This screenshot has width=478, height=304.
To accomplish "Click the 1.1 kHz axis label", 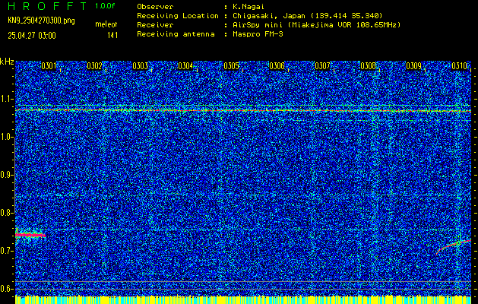I will (6, 99).
